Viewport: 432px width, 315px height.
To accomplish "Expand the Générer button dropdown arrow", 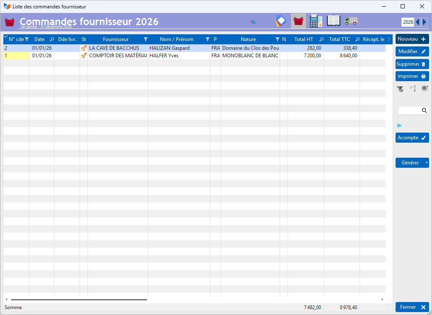I will pos(426,163).
